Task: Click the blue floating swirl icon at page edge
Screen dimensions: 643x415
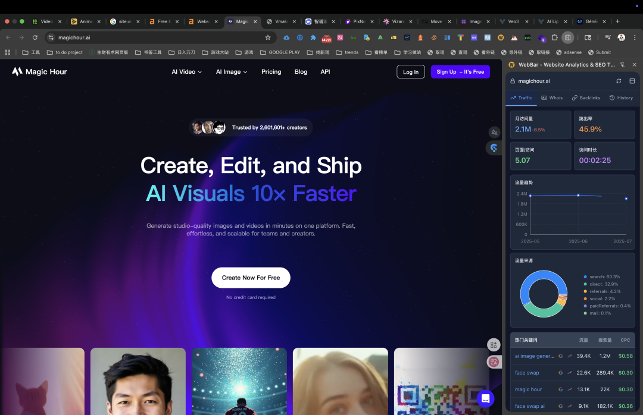Action: [494, 148]
